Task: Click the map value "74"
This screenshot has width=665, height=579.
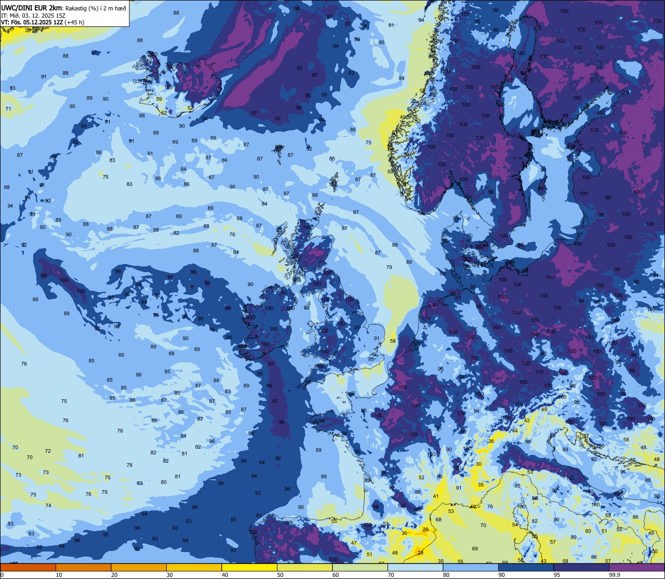Action: tap(48, 505)
